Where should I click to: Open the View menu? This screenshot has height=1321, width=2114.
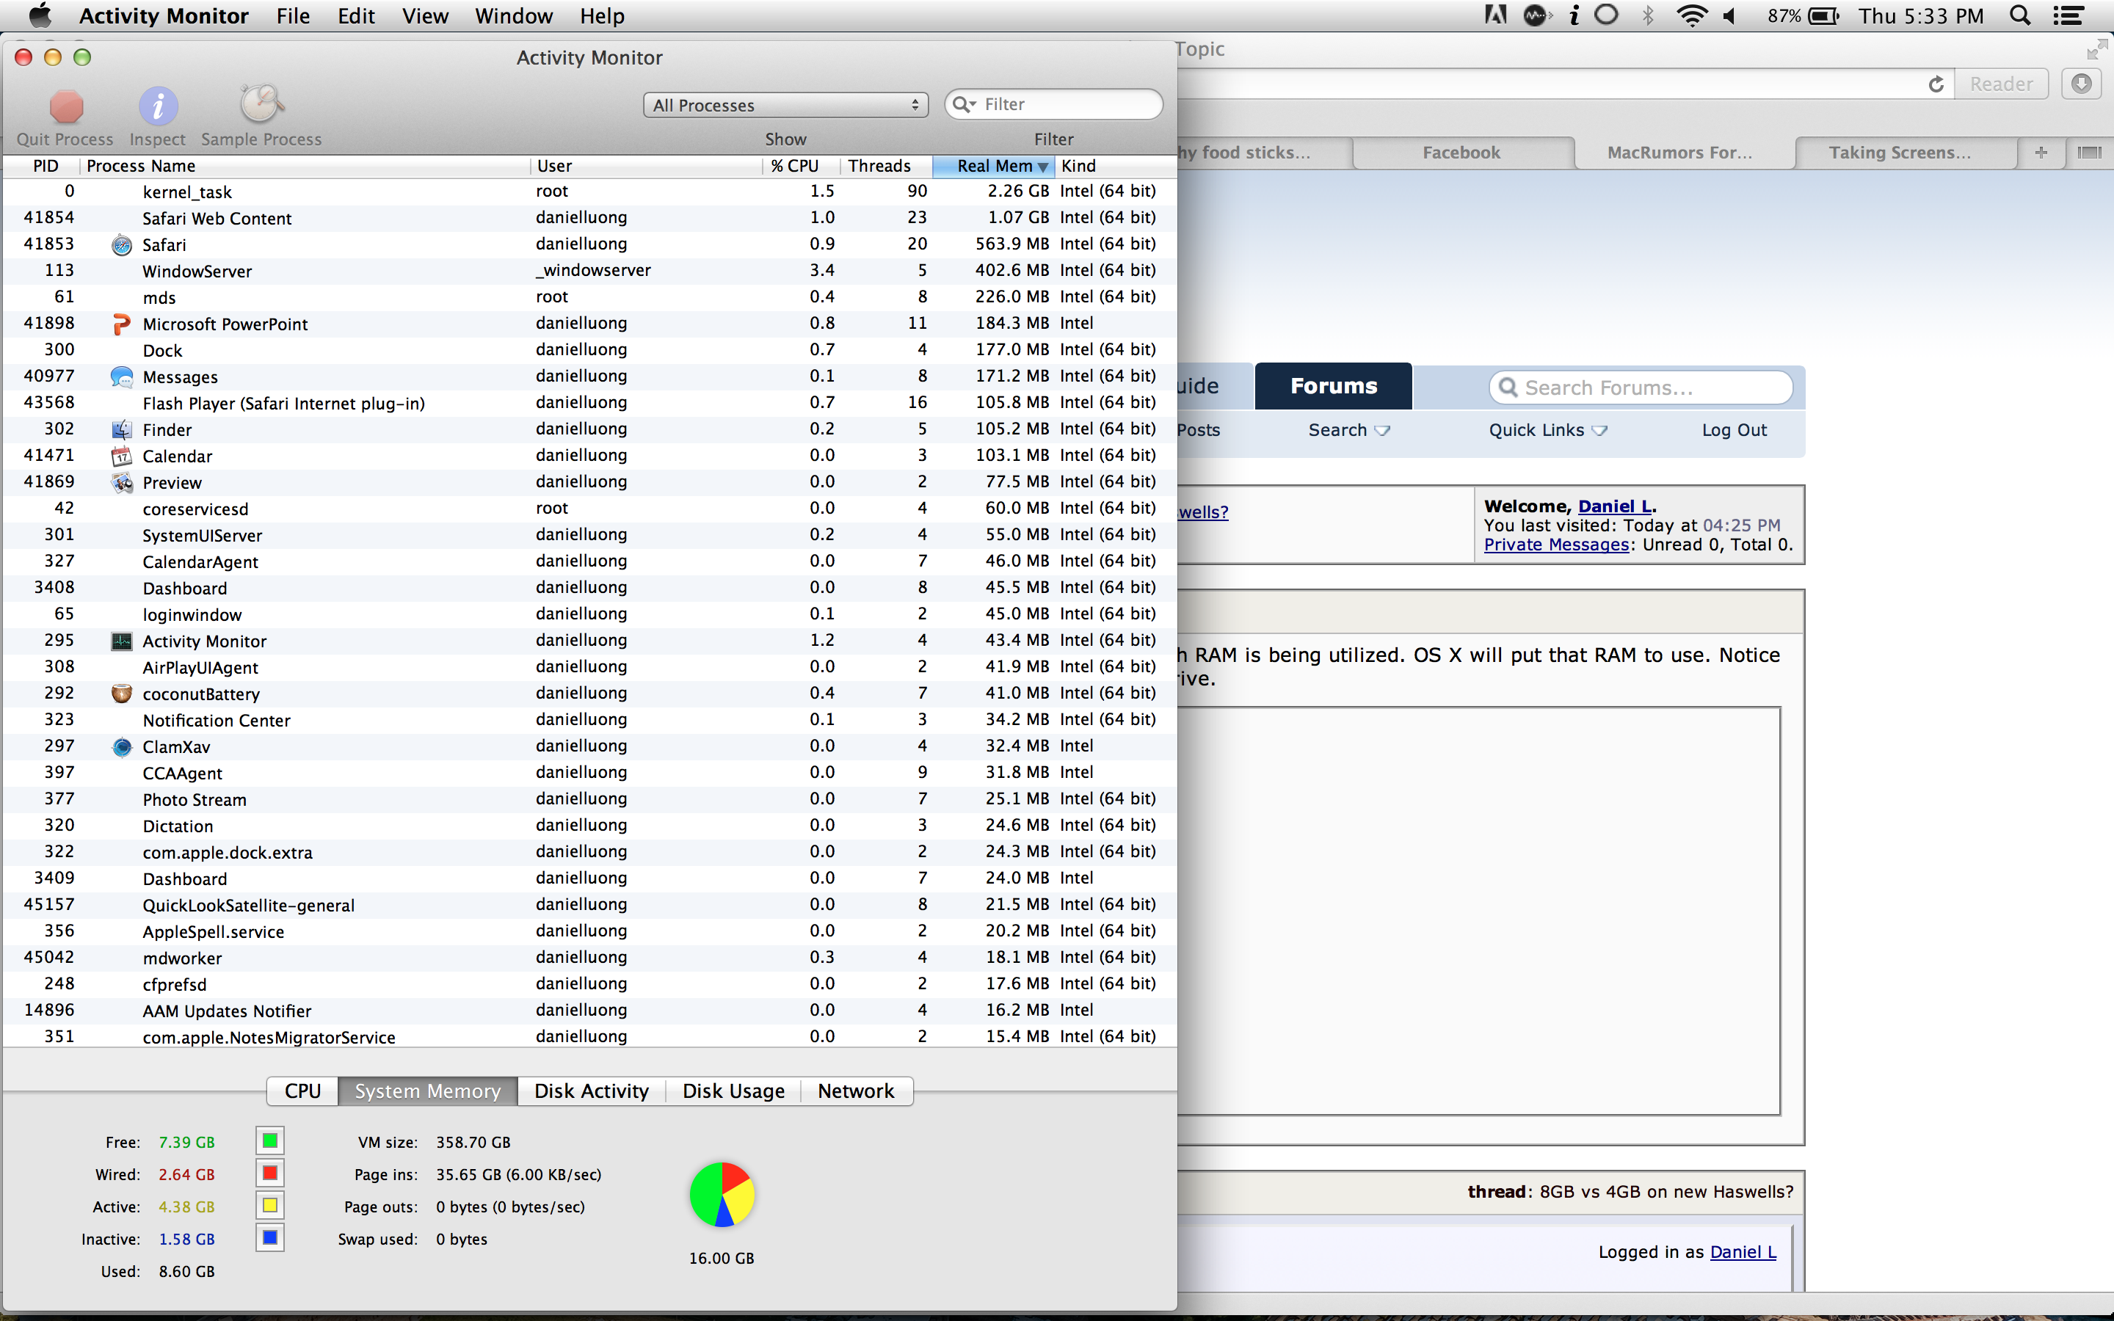(424, 15)
